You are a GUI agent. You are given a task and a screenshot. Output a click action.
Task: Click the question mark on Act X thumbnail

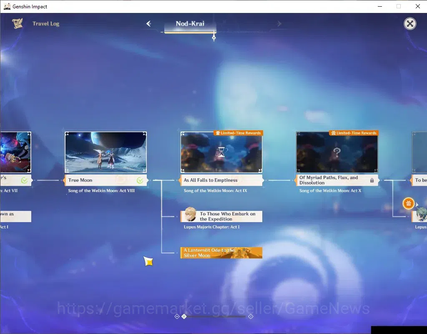(x=337, y=152)
